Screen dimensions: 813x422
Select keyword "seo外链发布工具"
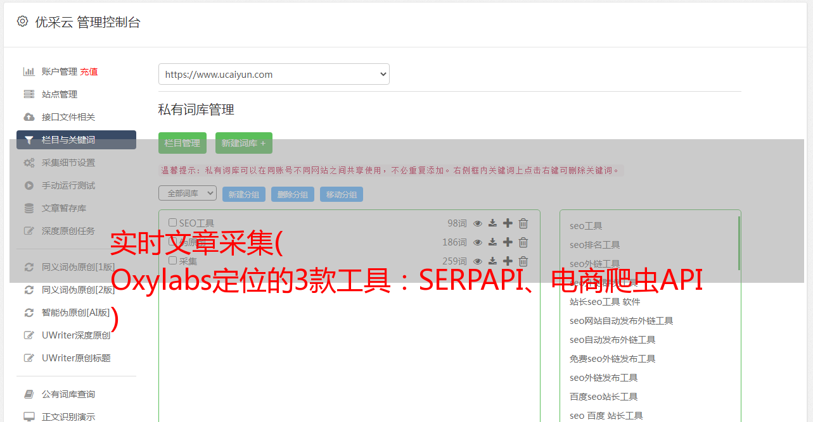pyautogui.click(x=604, y=378)
